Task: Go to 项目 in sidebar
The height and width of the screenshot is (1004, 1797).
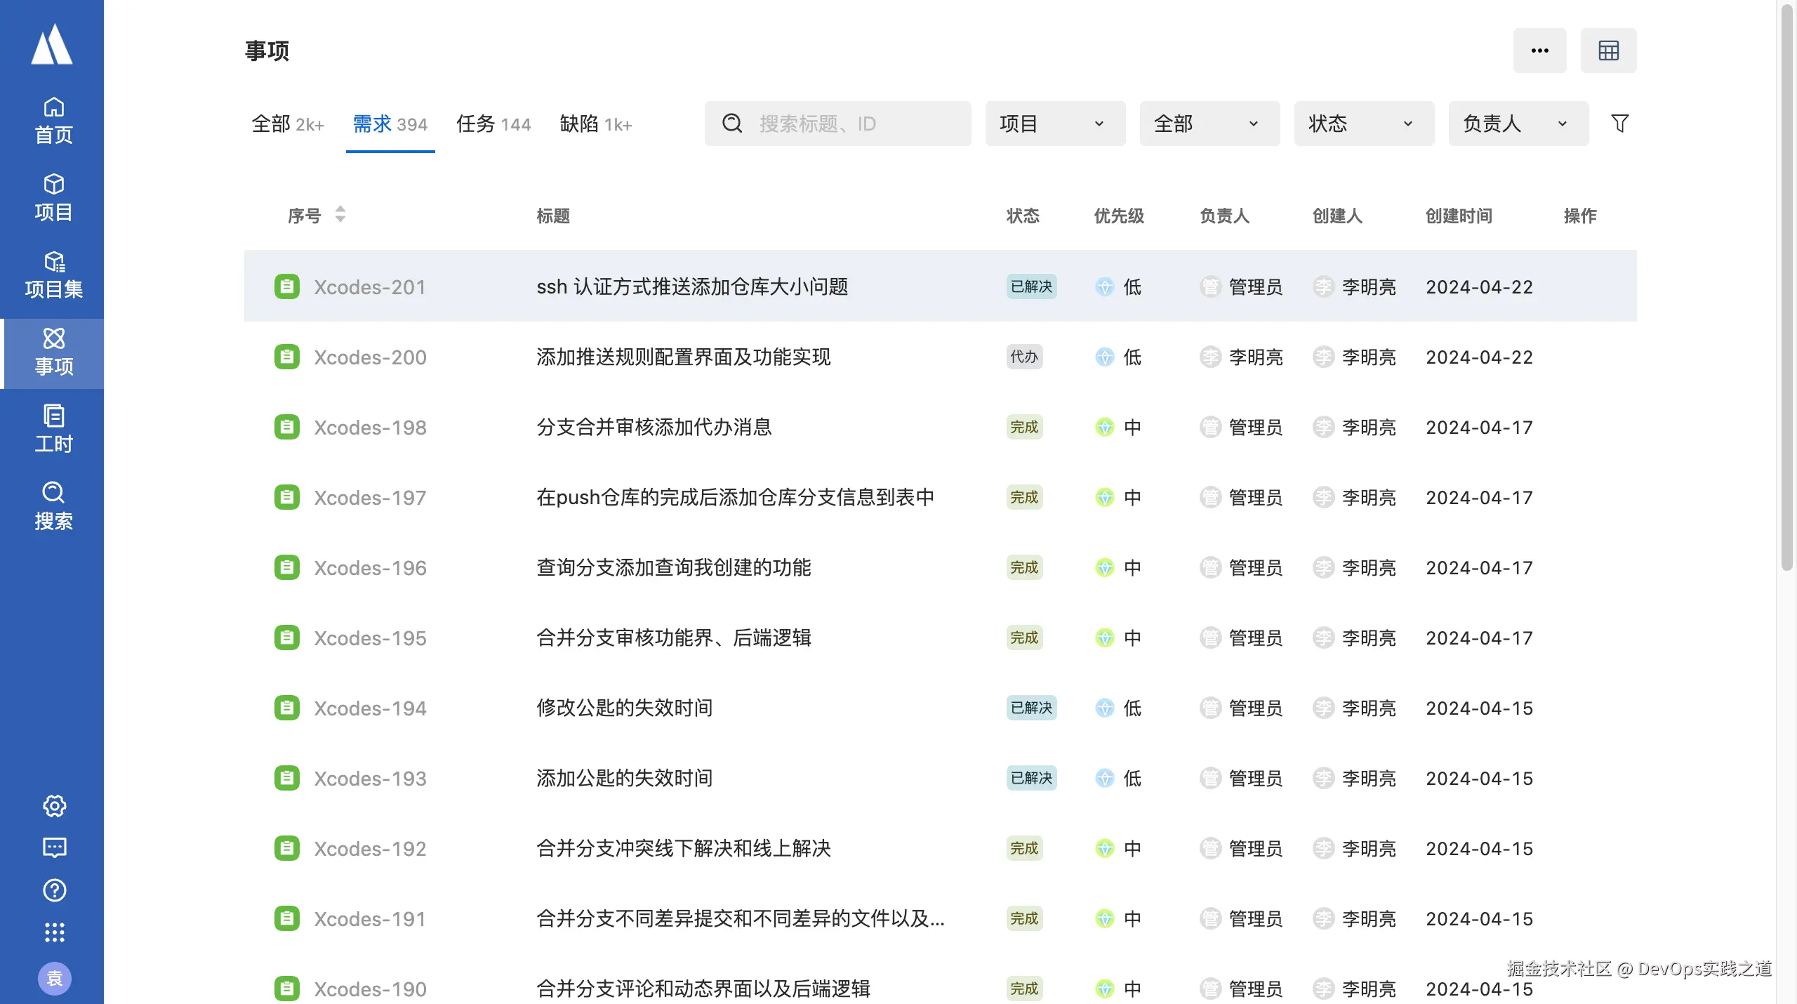Action: tap(53, 197)
